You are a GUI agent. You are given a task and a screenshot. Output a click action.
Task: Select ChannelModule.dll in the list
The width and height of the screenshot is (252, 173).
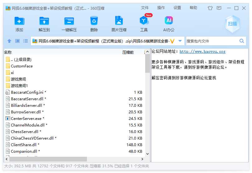[x=74, y=125]
